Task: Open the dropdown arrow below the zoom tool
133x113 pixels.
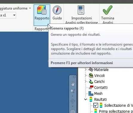Action: [73, 96]
